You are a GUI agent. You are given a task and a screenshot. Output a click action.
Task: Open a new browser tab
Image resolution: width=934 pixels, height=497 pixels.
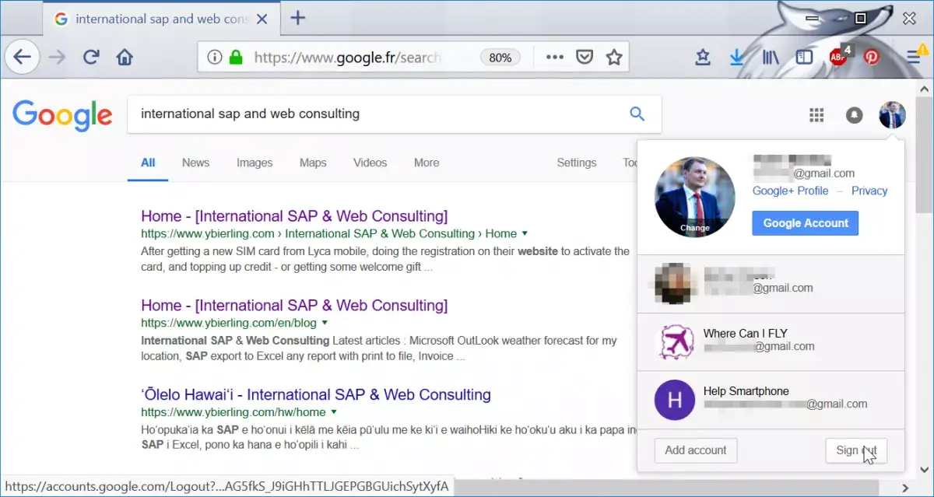tap(297, 19)
